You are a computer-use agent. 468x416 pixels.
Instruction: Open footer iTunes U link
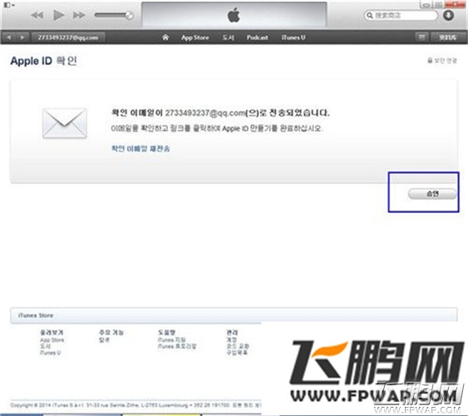click(50, 353)
